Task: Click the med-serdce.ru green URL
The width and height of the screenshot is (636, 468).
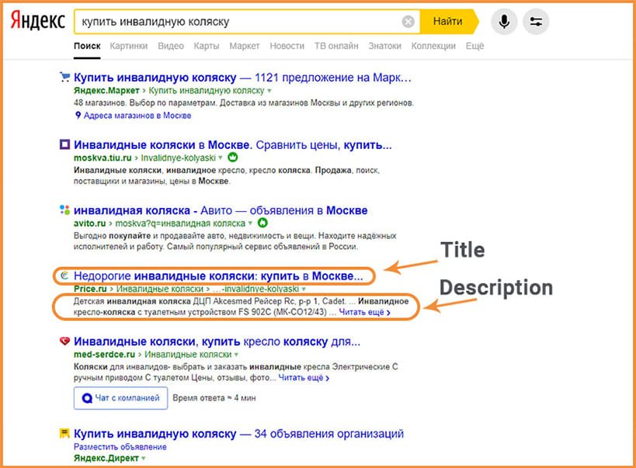Action: 104,355
